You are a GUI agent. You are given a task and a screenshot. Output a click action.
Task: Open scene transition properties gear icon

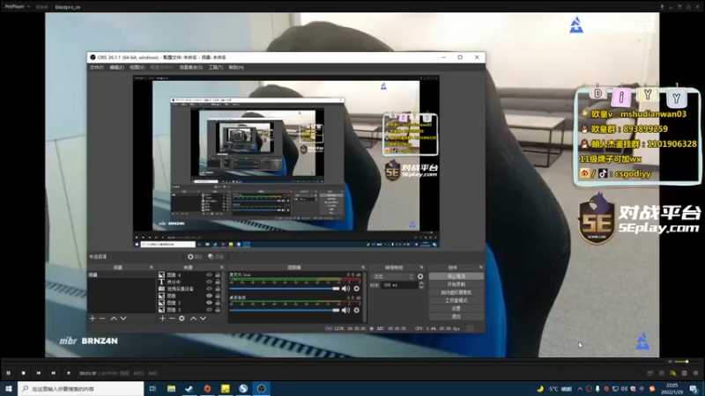(x=420, y=276)
